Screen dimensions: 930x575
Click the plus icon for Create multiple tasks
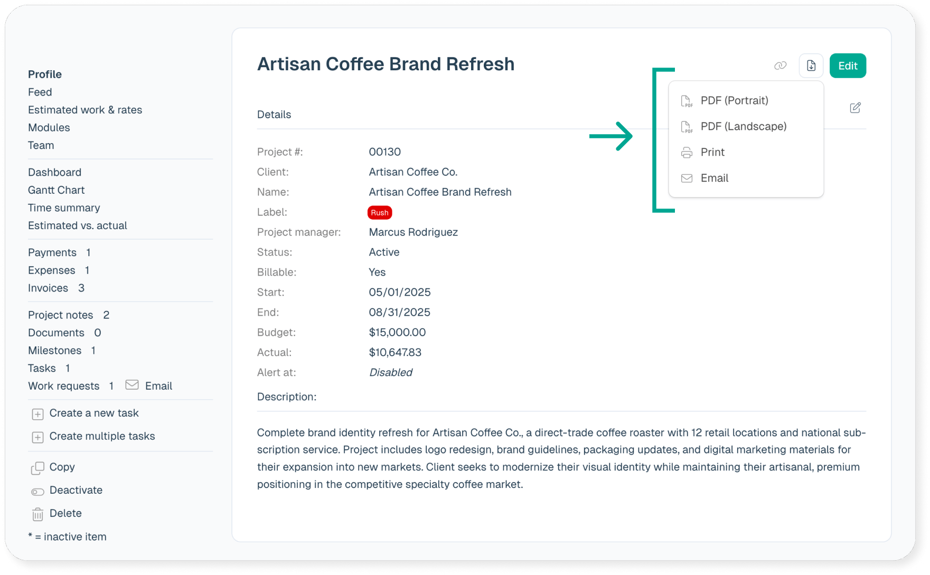click(37, 437)
